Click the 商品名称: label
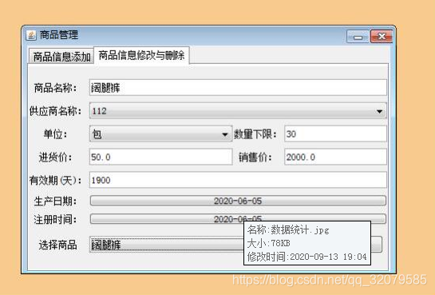 pyautogui.click(x=55, y=88)
